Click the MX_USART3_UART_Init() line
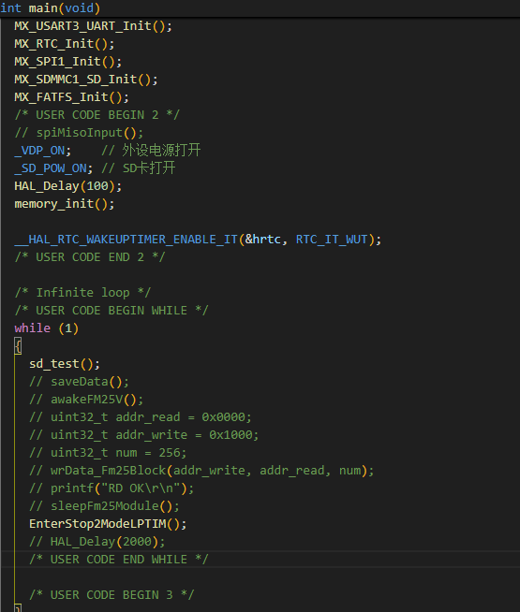The image size is (520, 612). [93, 26]
